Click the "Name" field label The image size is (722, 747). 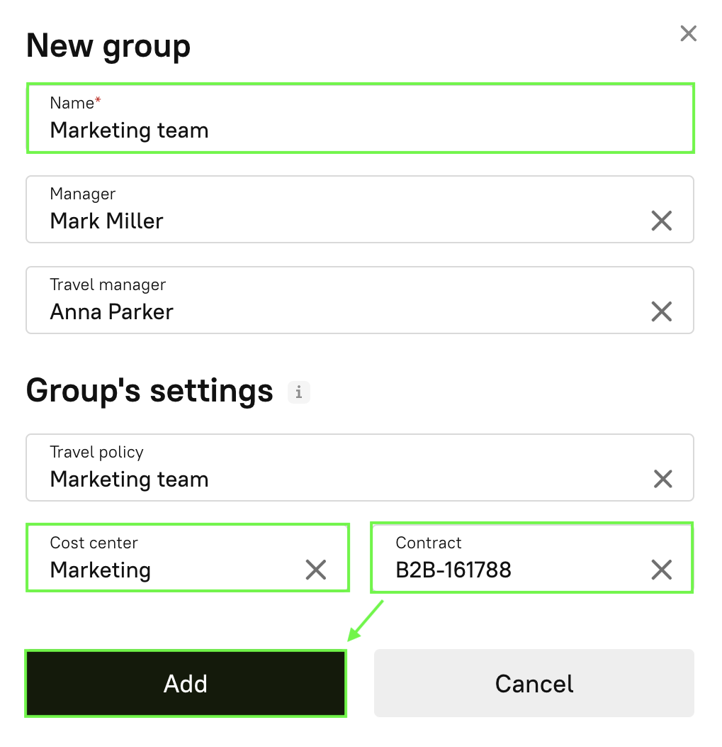pyautogui.click(x=72, y=103)
